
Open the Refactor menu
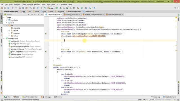(37, 4)
